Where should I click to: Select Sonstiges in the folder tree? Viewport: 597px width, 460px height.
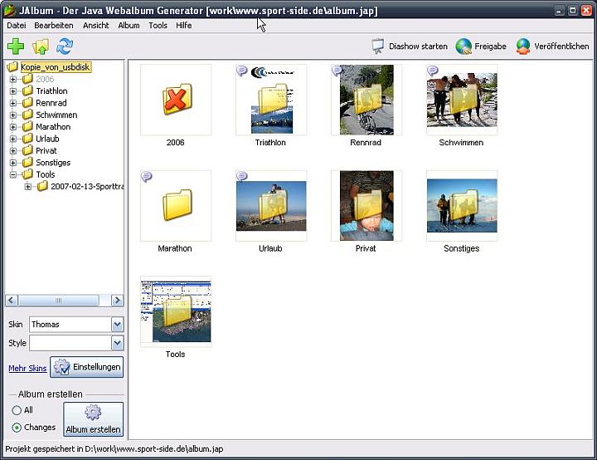click(x=53, y=163)
